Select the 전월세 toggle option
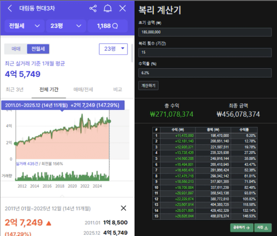Image resolution: width=277 pixels, height=236 pixels. [38, 49]
